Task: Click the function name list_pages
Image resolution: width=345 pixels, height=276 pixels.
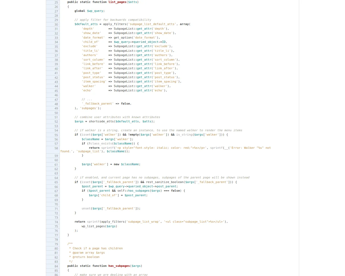Action: coord(117,2)
